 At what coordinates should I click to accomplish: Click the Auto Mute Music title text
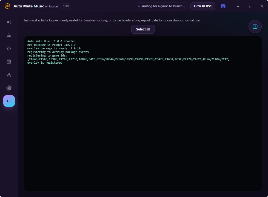(29, 6)
